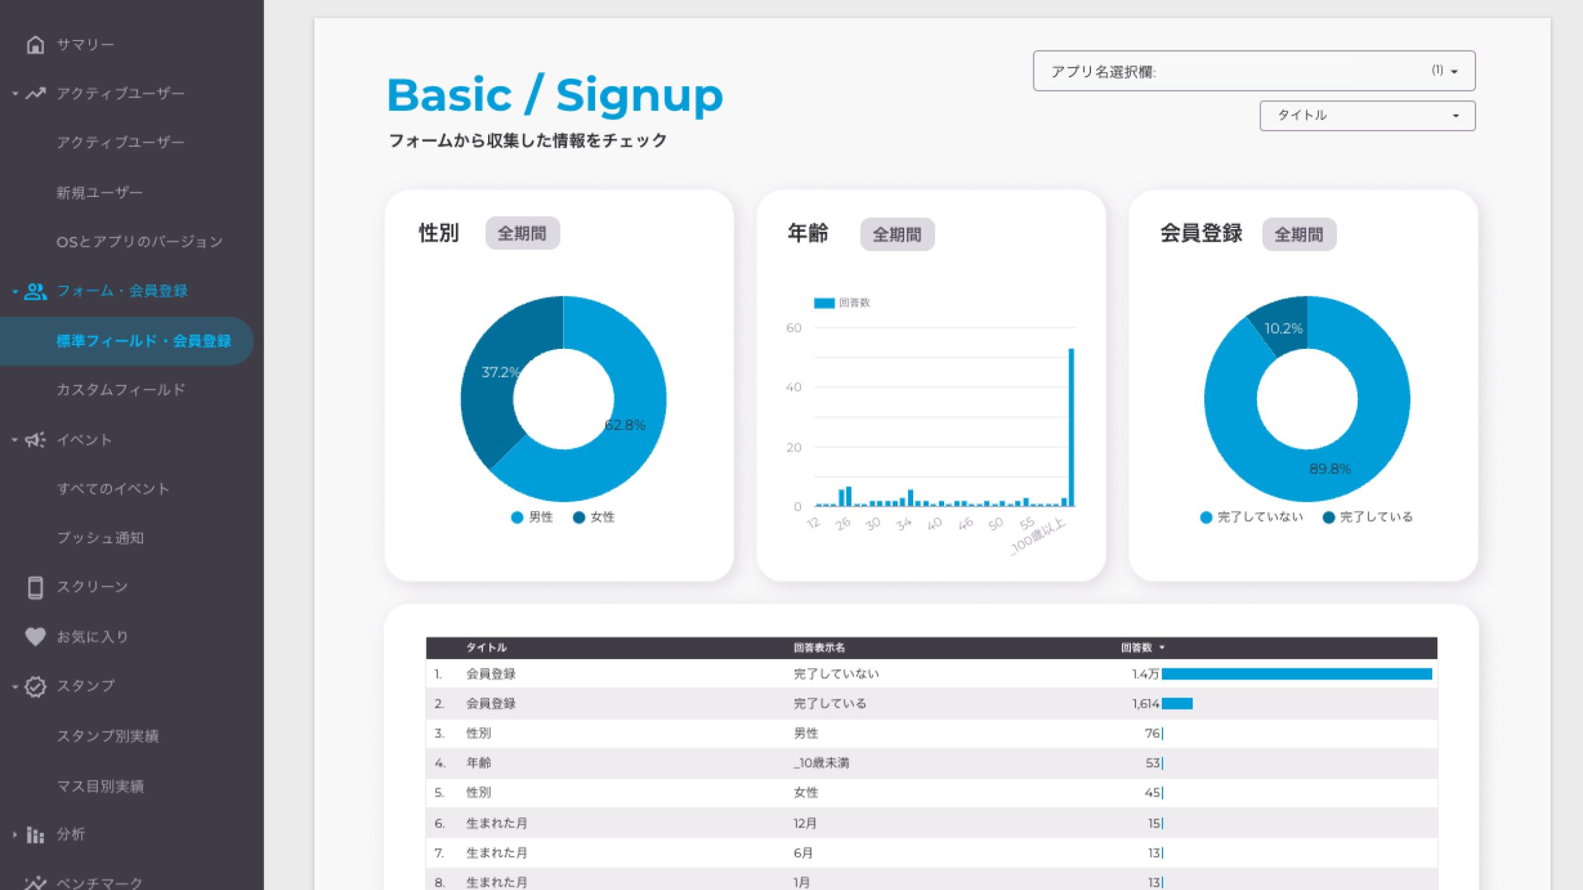This screenshot has width=1583, height=890.
Task: Open カスタムフィールド
Action: click(x=121, y=390)
